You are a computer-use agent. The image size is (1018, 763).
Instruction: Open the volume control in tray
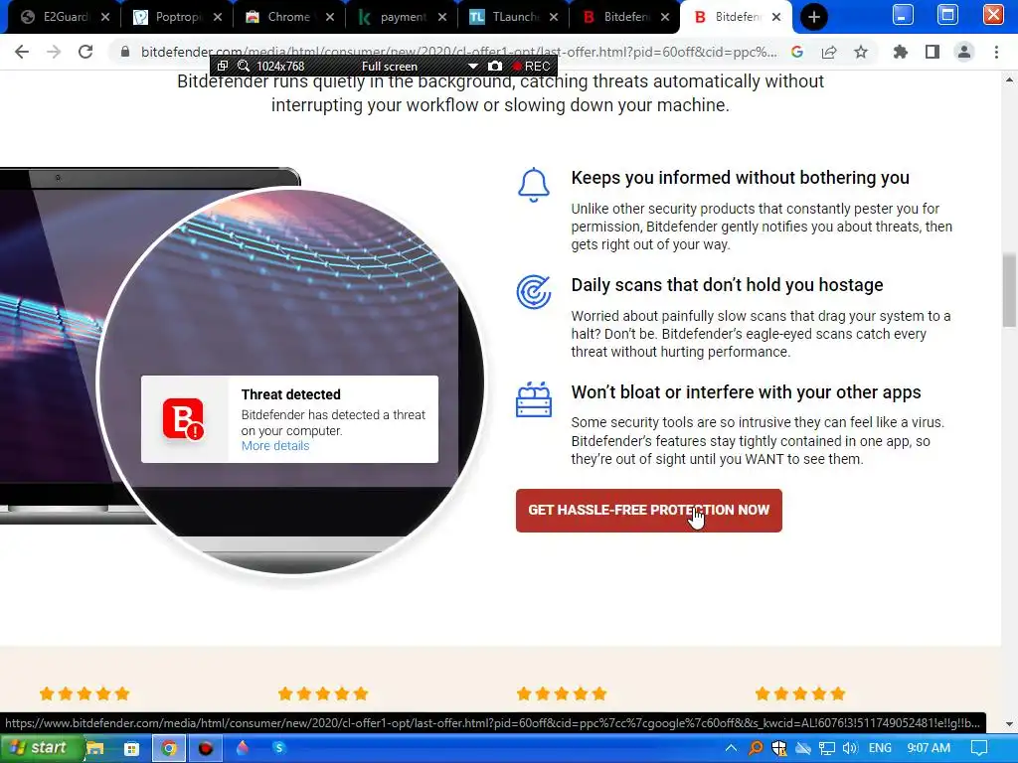(x=850, y=748)
